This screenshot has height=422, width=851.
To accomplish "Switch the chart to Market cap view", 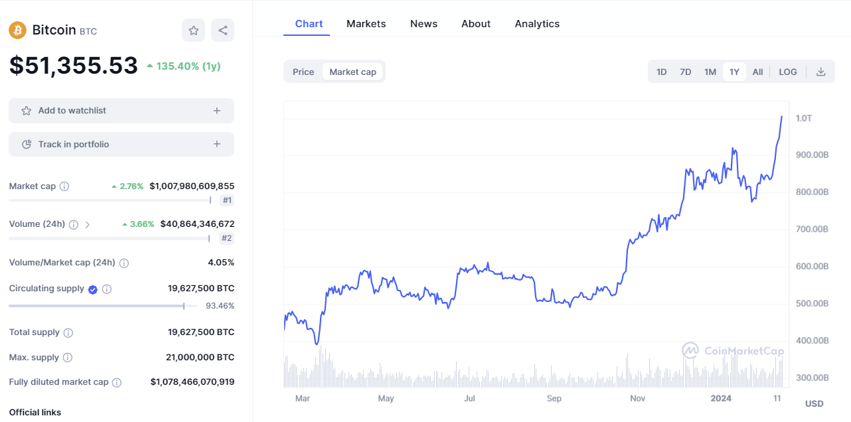I will tap(352, 72).
